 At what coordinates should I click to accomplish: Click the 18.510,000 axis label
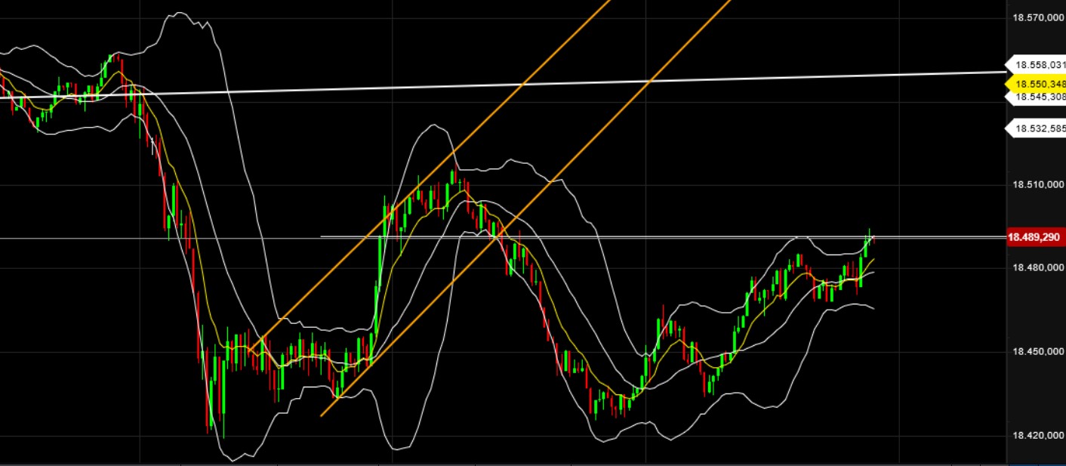pos(1038,184)
